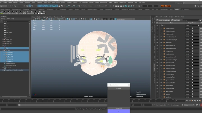Toggle visibility dot for browDownRight
Viewport: 202px width, 113px height.
tap(157, 31)
